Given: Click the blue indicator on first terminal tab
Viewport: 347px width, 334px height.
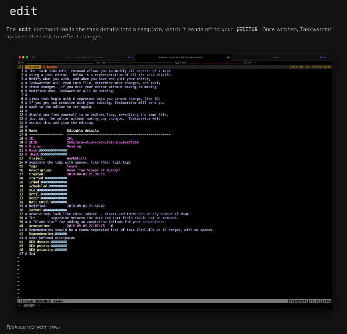Looking at the screenshot, I should point(130,57).
